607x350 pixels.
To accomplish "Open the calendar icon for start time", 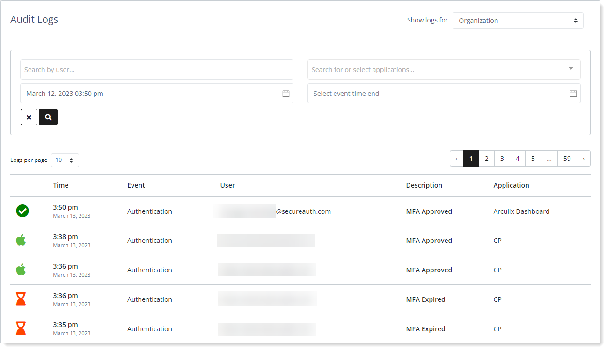I will (286, 94).
